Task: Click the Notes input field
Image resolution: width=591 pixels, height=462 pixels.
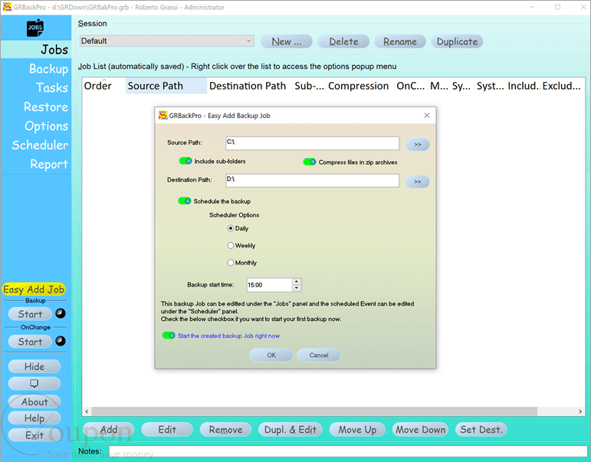Action: pos(348,451)
